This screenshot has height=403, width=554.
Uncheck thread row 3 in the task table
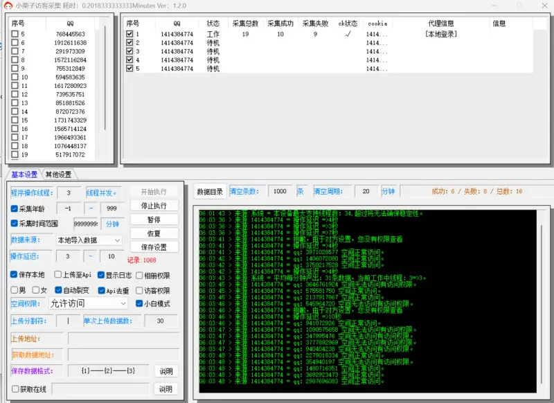click(x=129, y=51)
